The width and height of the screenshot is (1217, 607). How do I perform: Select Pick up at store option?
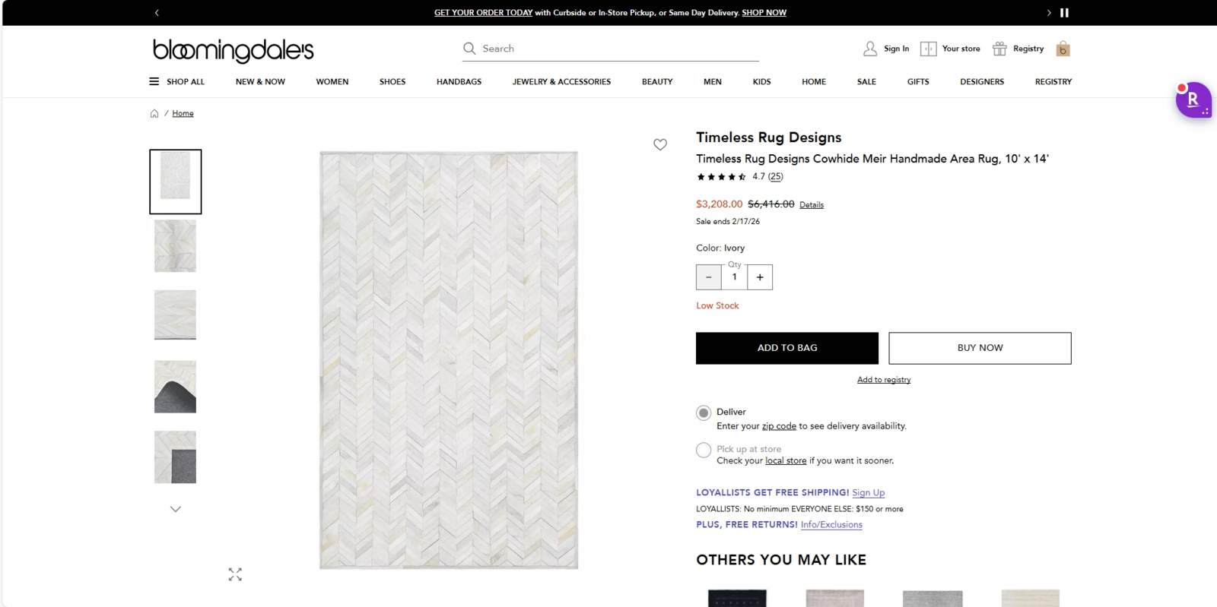coord(704,450)
